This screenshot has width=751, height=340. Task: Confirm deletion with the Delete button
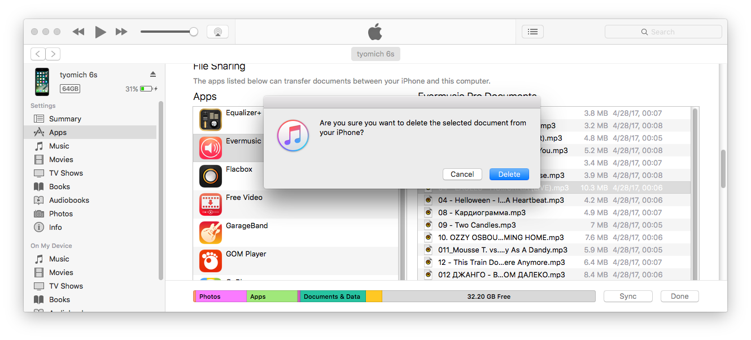tap(509, 174)
